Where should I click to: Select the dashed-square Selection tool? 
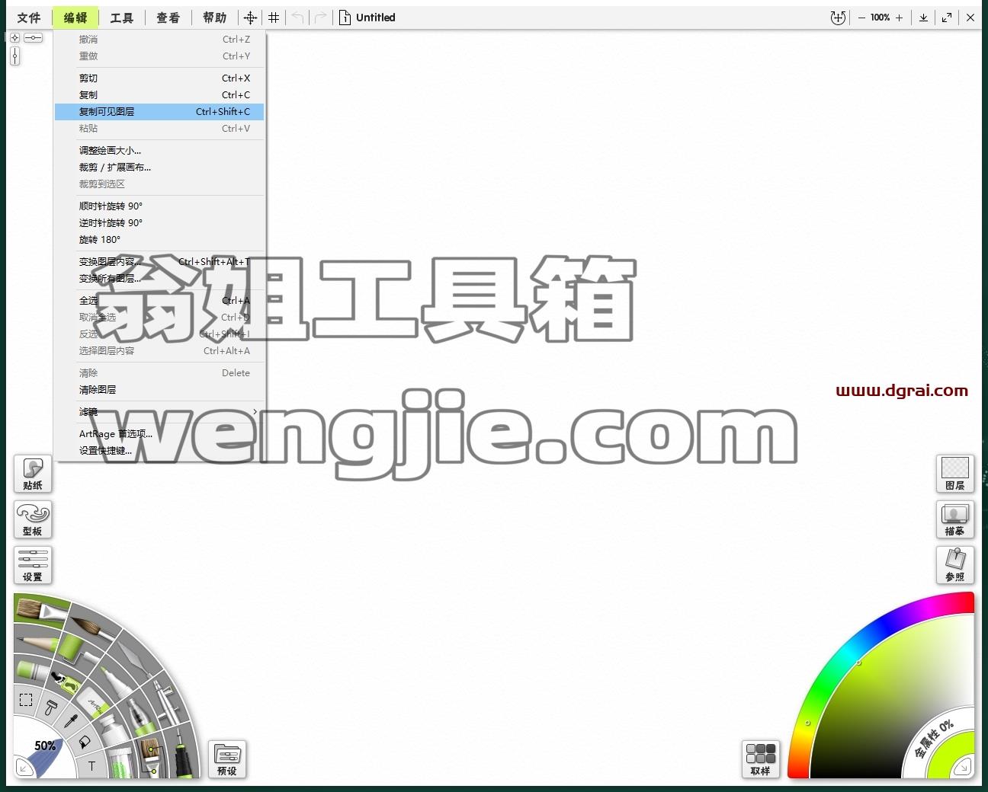tap(26, 700)
